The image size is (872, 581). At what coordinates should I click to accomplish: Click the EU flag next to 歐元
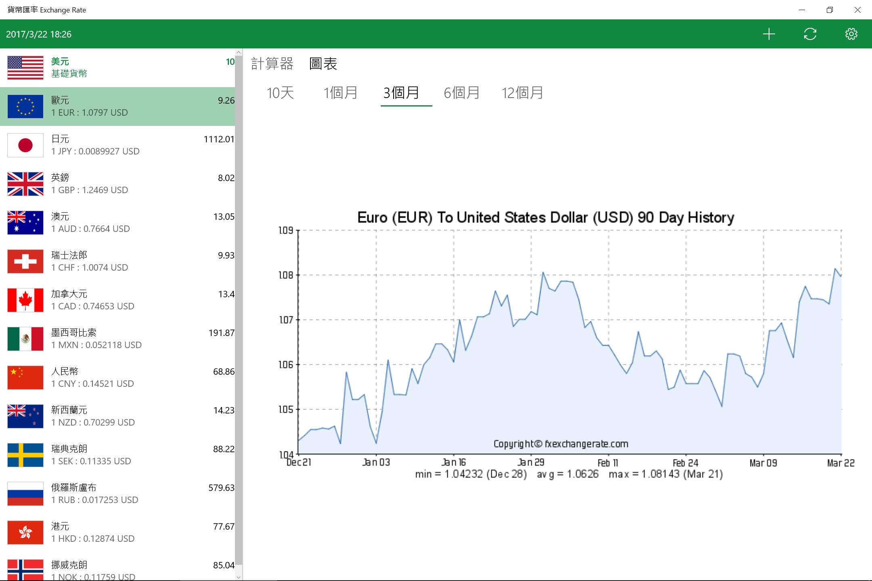[x=25, y=106]
